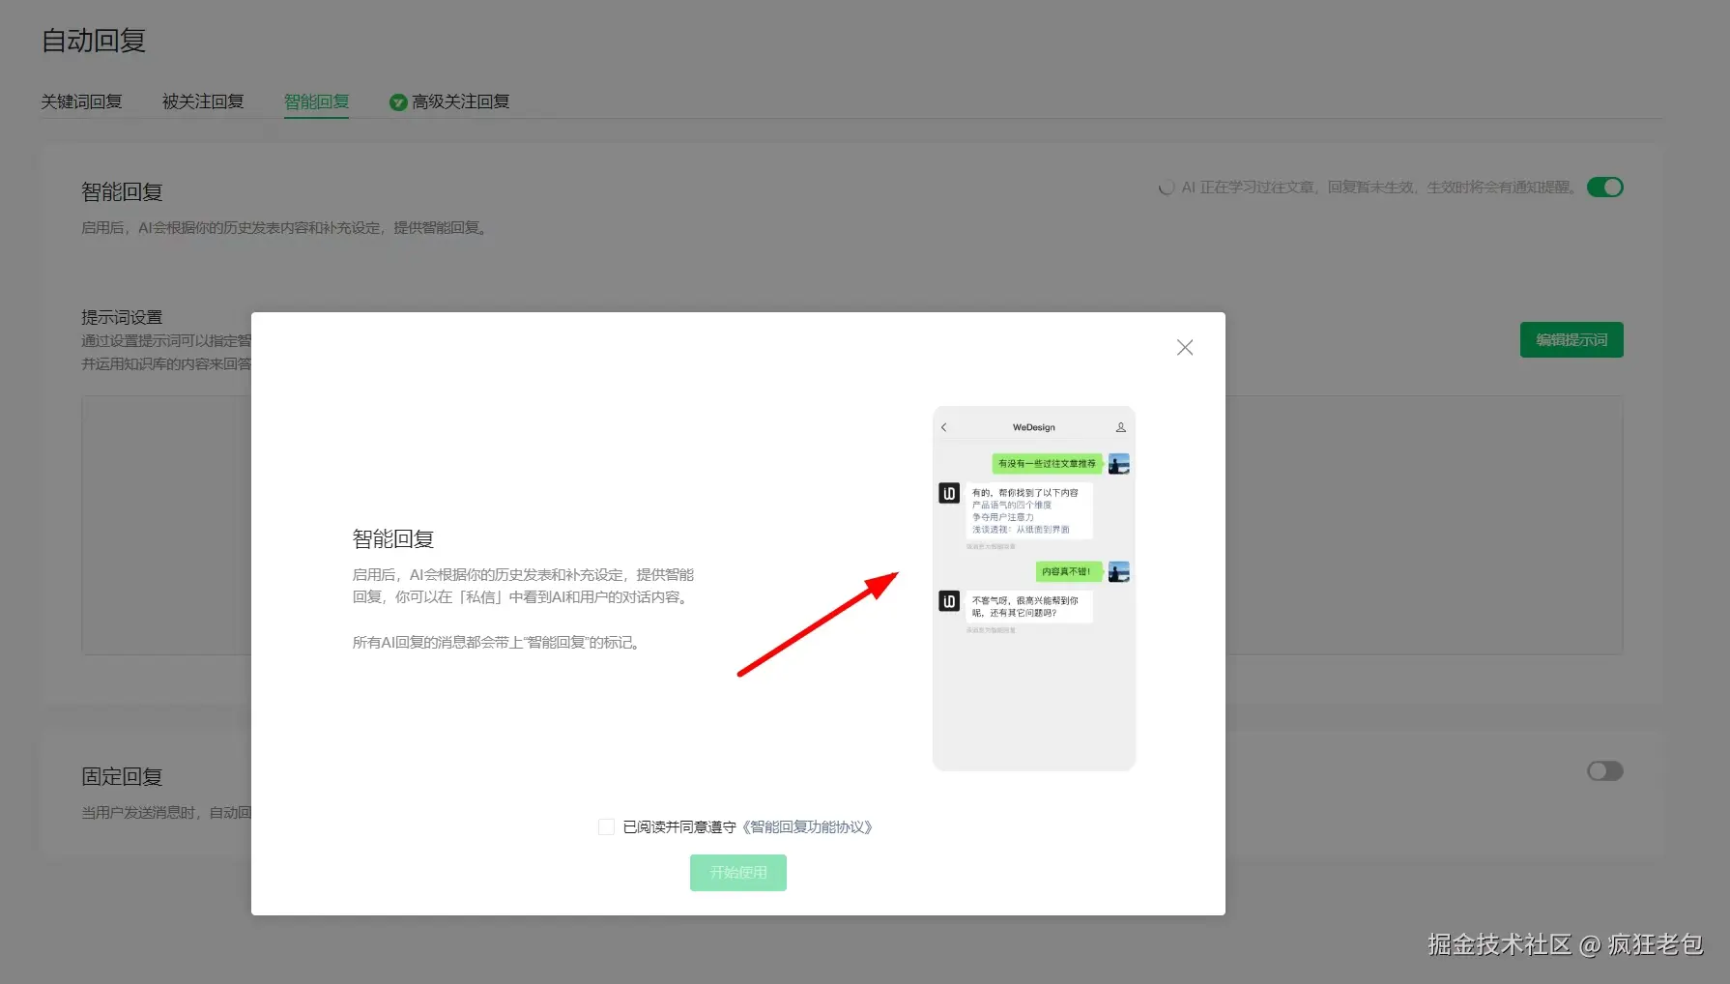Enable the 固定回复 toggle

click(x=1603, y=770)
